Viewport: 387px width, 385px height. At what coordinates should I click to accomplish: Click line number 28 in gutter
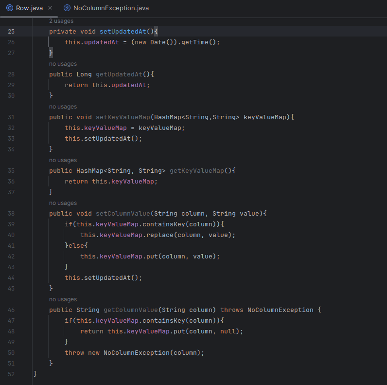point(11,74)
